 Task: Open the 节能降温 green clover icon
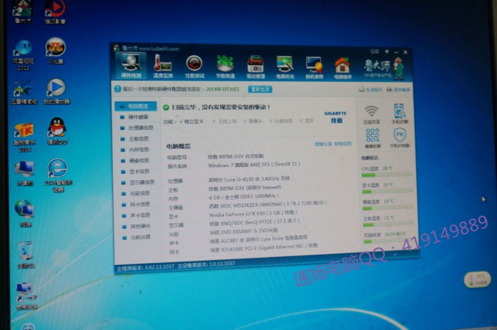coord(225,66)
